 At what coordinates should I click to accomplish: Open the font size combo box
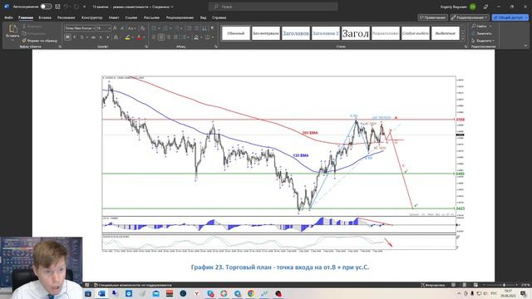[103, 28]
